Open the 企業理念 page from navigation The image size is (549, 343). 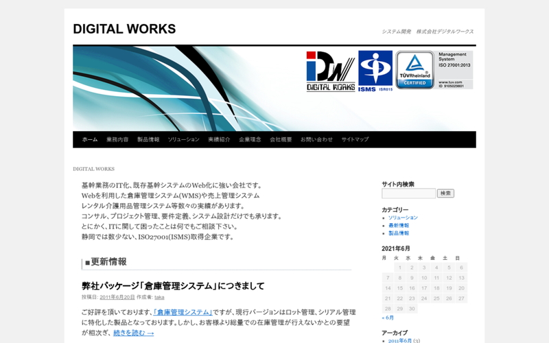tap(250, 139)
